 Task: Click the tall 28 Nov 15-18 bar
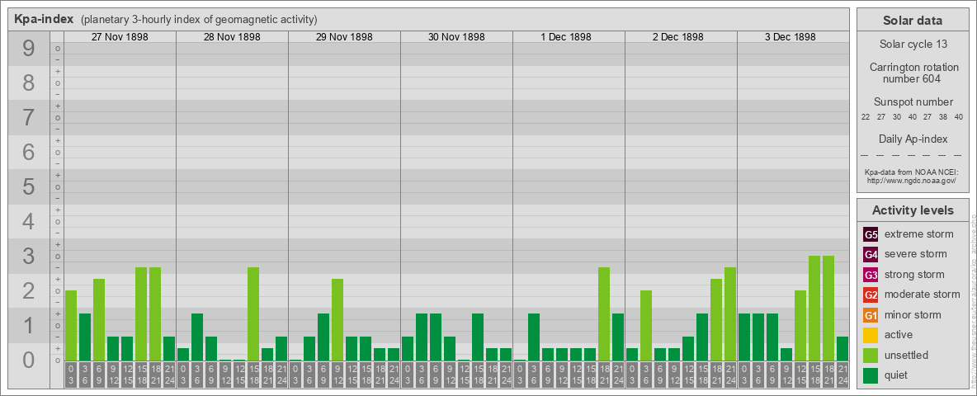[x=253, y=313]
